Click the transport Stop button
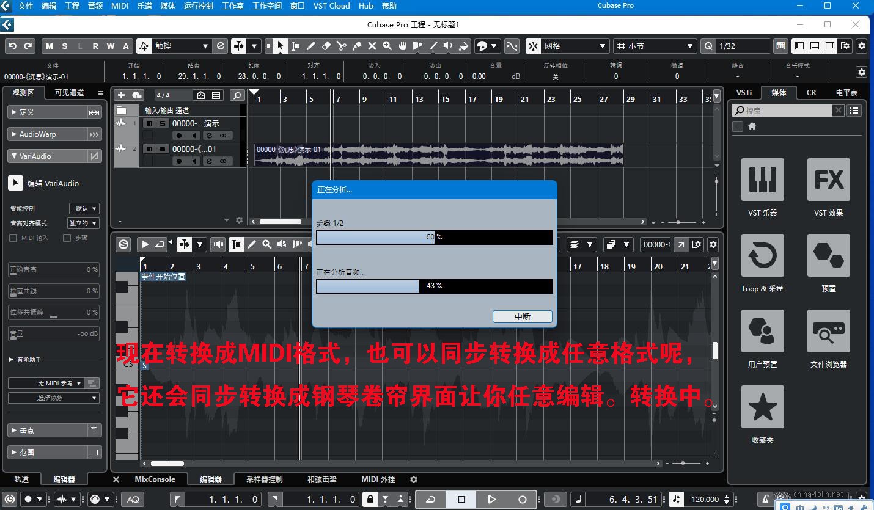 point(461,499)
